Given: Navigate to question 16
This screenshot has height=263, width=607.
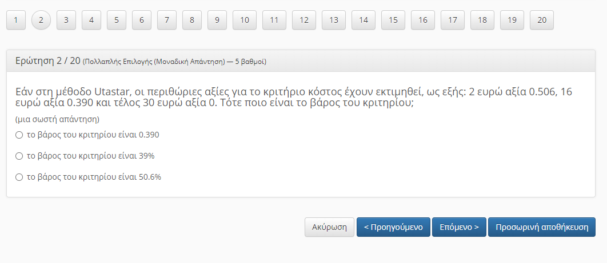Looking at the screenshot, I should (x=423, y=20).
